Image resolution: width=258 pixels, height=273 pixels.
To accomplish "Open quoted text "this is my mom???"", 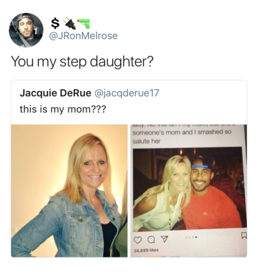I will pyautogui.click(x=62, y=109).
